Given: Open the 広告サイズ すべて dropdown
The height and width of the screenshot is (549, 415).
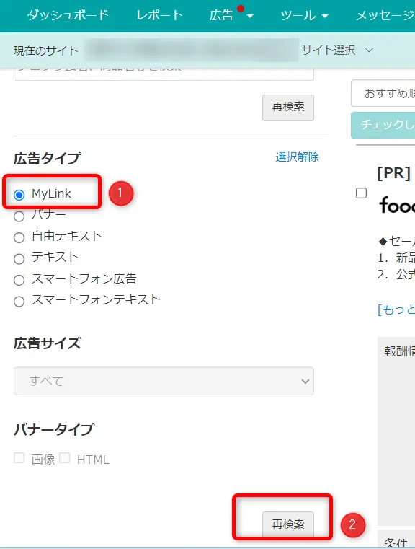Looking at the screenshot, I should click(164, 381).
